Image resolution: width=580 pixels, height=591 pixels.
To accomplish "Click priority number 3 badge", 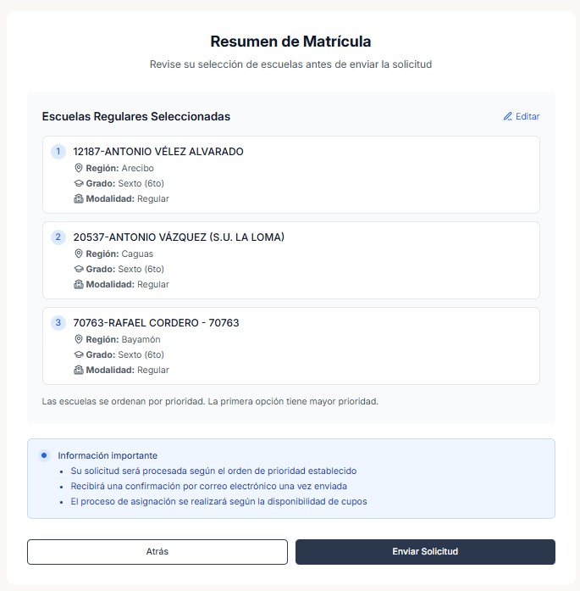I will 58,323.
